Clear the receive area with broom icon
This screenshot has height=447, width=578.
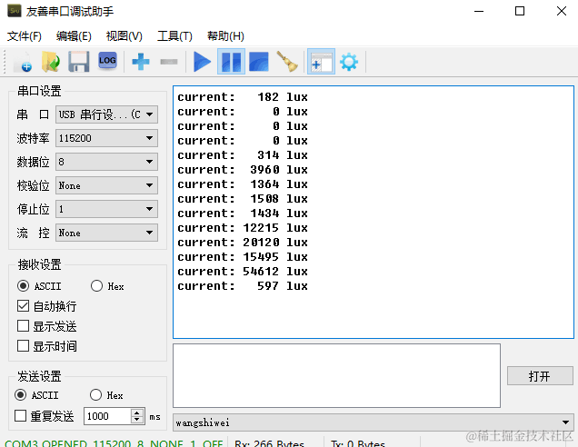tap(287, 62)
